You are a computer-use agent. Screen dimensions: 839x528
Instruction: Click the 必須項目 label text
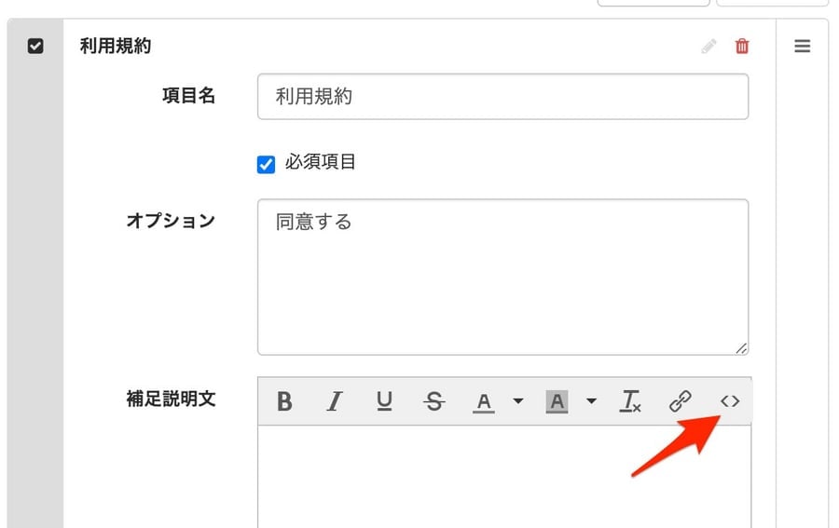pyautogui.click(x=321, y=163)
